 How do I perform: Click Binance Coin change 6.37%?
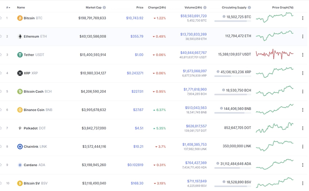(159, 110)
